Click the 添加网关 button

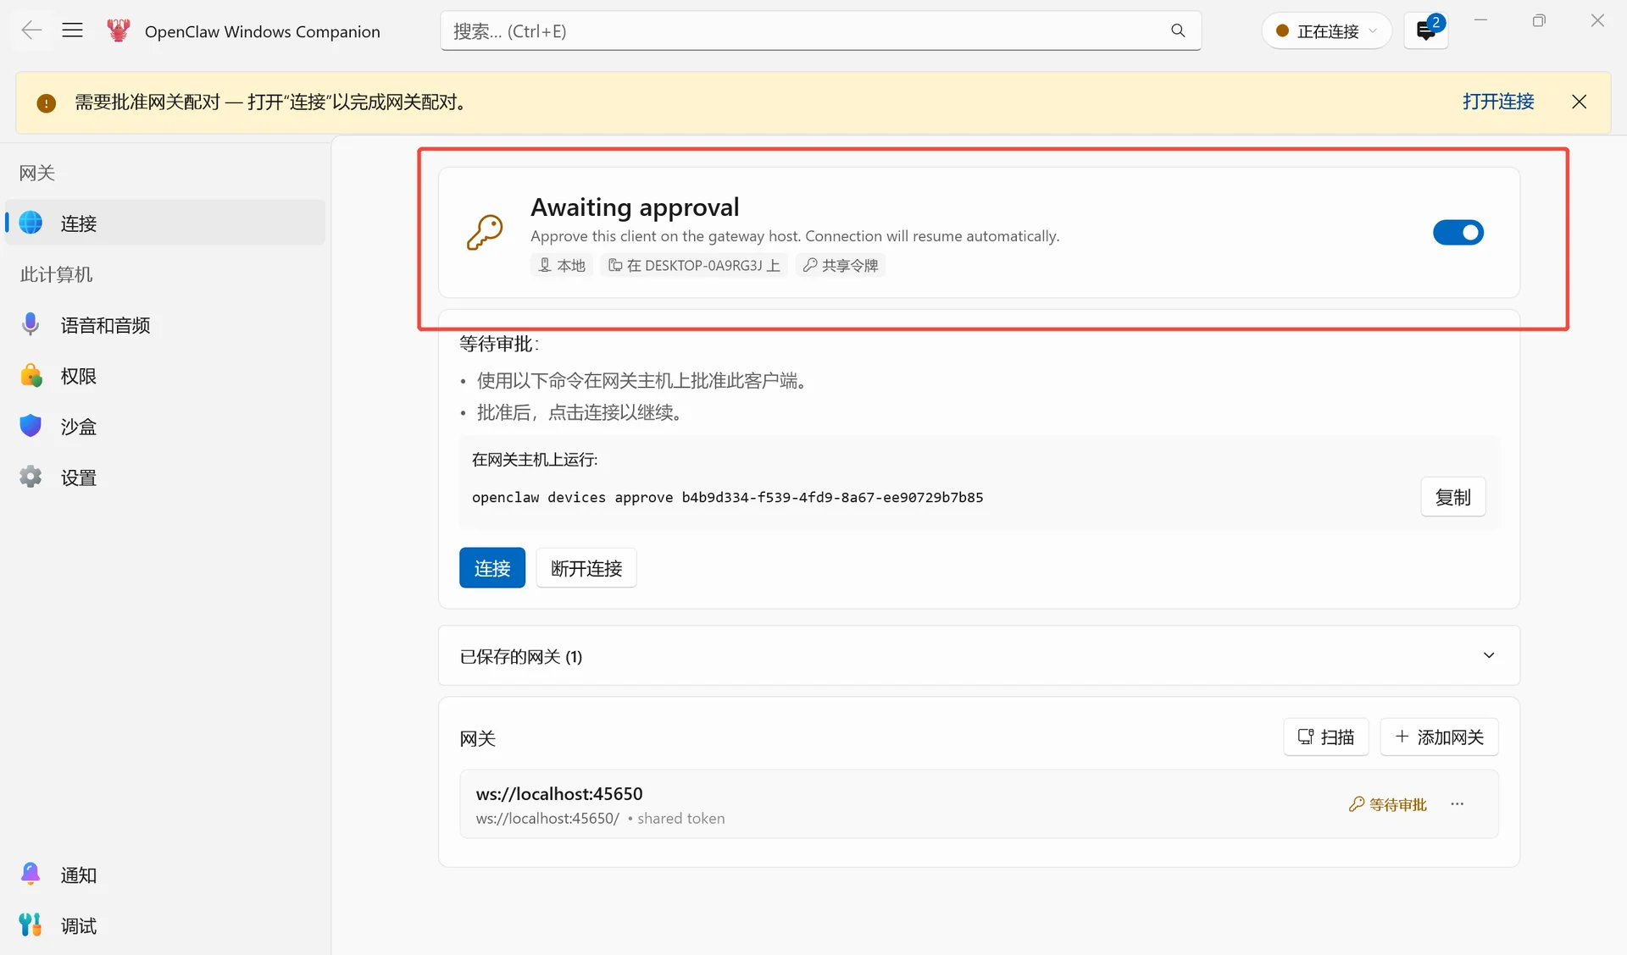pyautogui.click(x=1440, y=737)
